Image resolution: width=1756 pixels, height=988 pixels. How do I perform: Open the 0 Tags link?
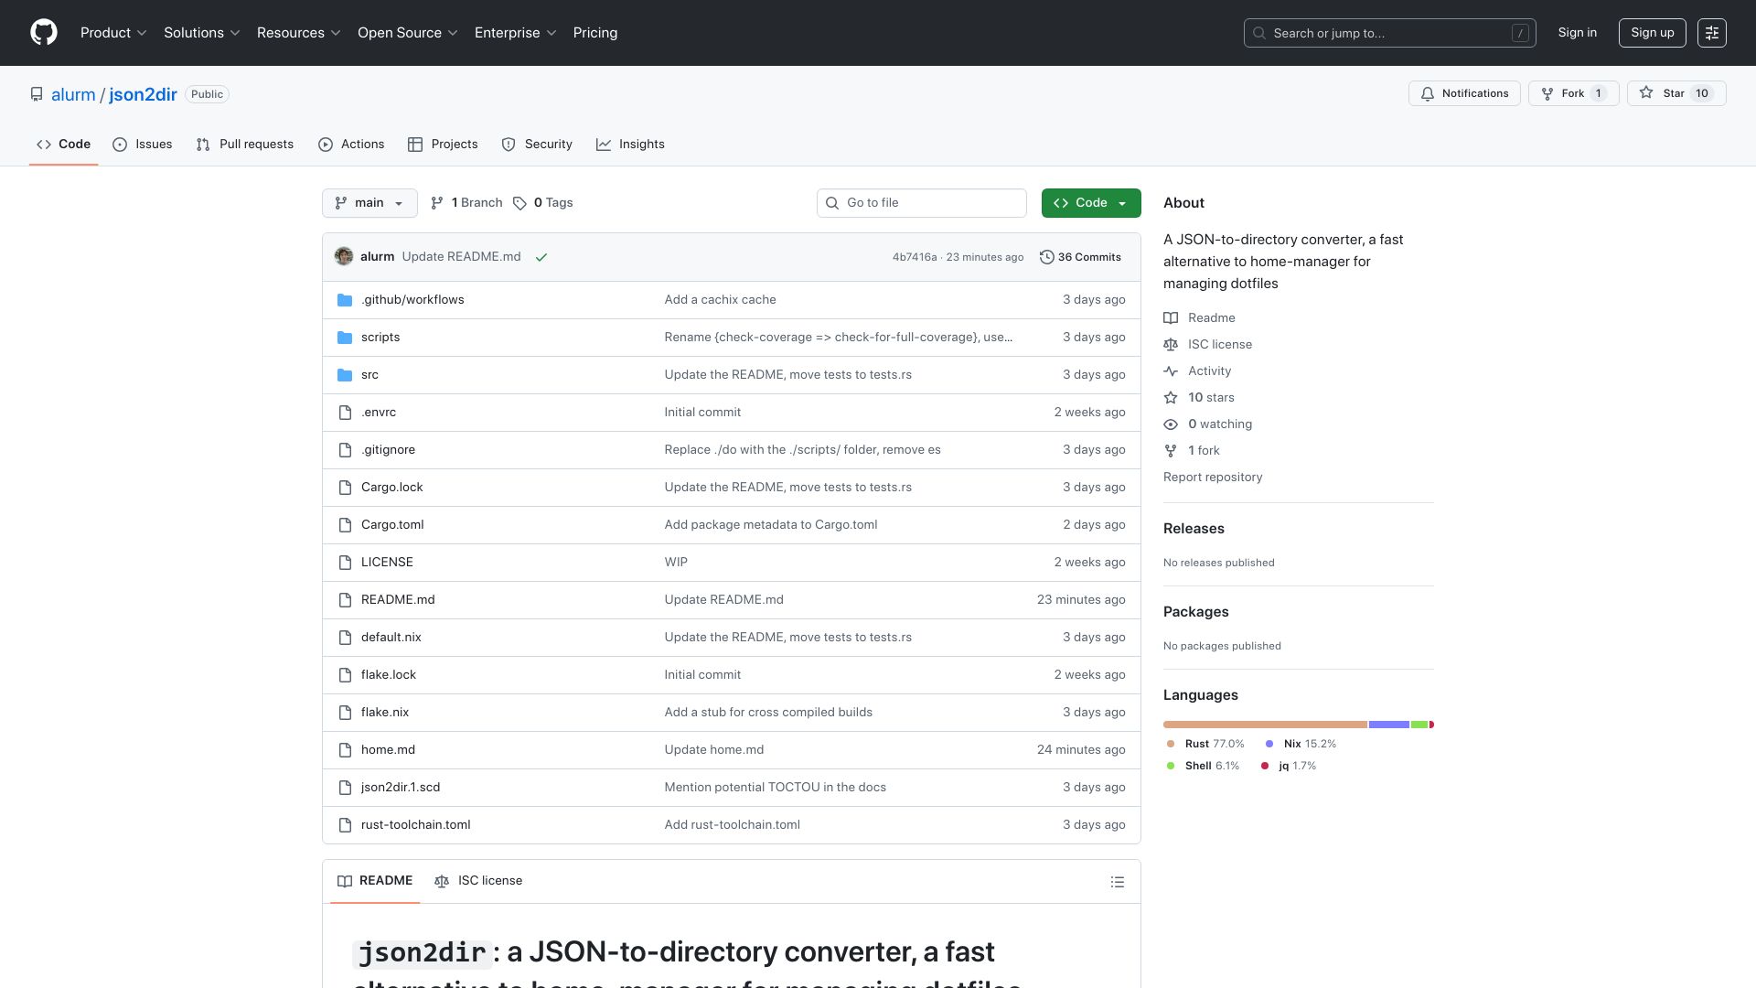pyautogui.click(x=543, y=203)
